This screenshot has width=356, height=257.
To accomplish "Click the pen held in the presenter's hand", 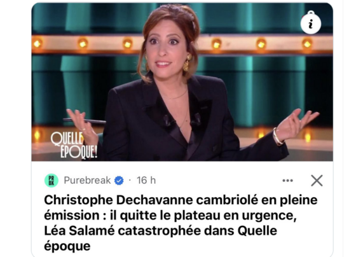I will coord(85,120).
